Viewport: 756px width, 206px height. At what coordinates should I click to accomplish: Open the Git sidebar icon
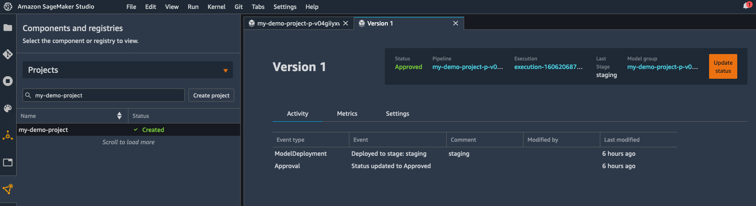8,54
